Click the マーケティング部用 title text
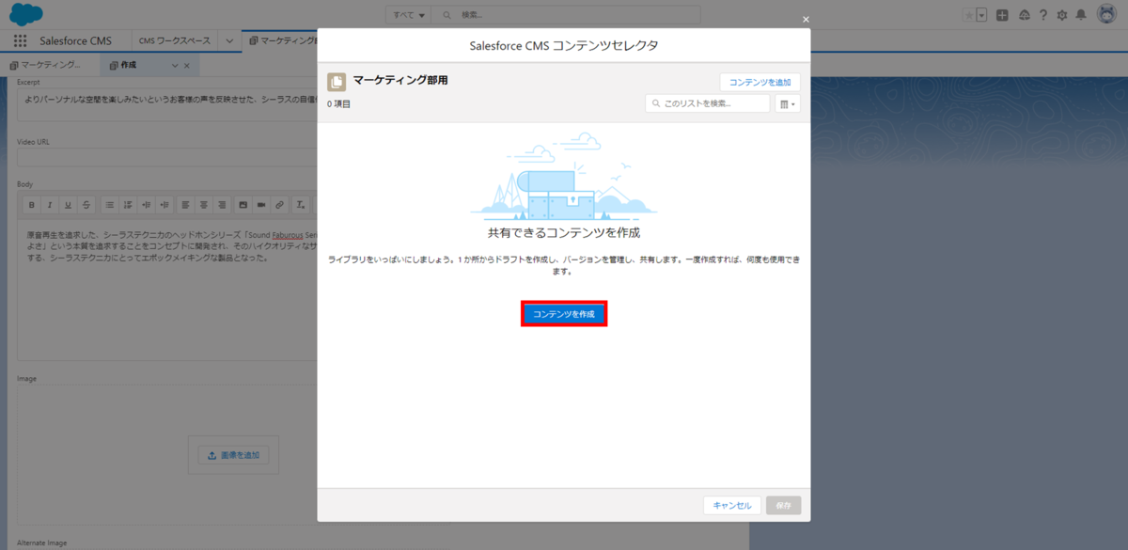This screenshot has width=1128, height=550. 400,80
